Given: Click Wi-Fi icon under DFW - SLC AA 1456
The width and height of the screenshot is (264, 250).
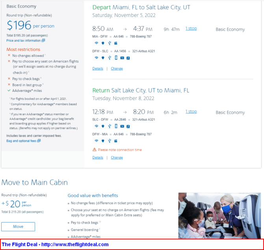Looking at the screenshot, I should [x=96, y=57].
